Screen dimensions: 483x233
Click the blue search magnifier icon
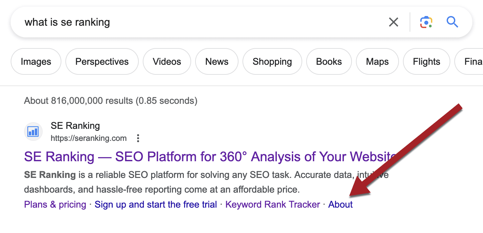tap(452, 22)
